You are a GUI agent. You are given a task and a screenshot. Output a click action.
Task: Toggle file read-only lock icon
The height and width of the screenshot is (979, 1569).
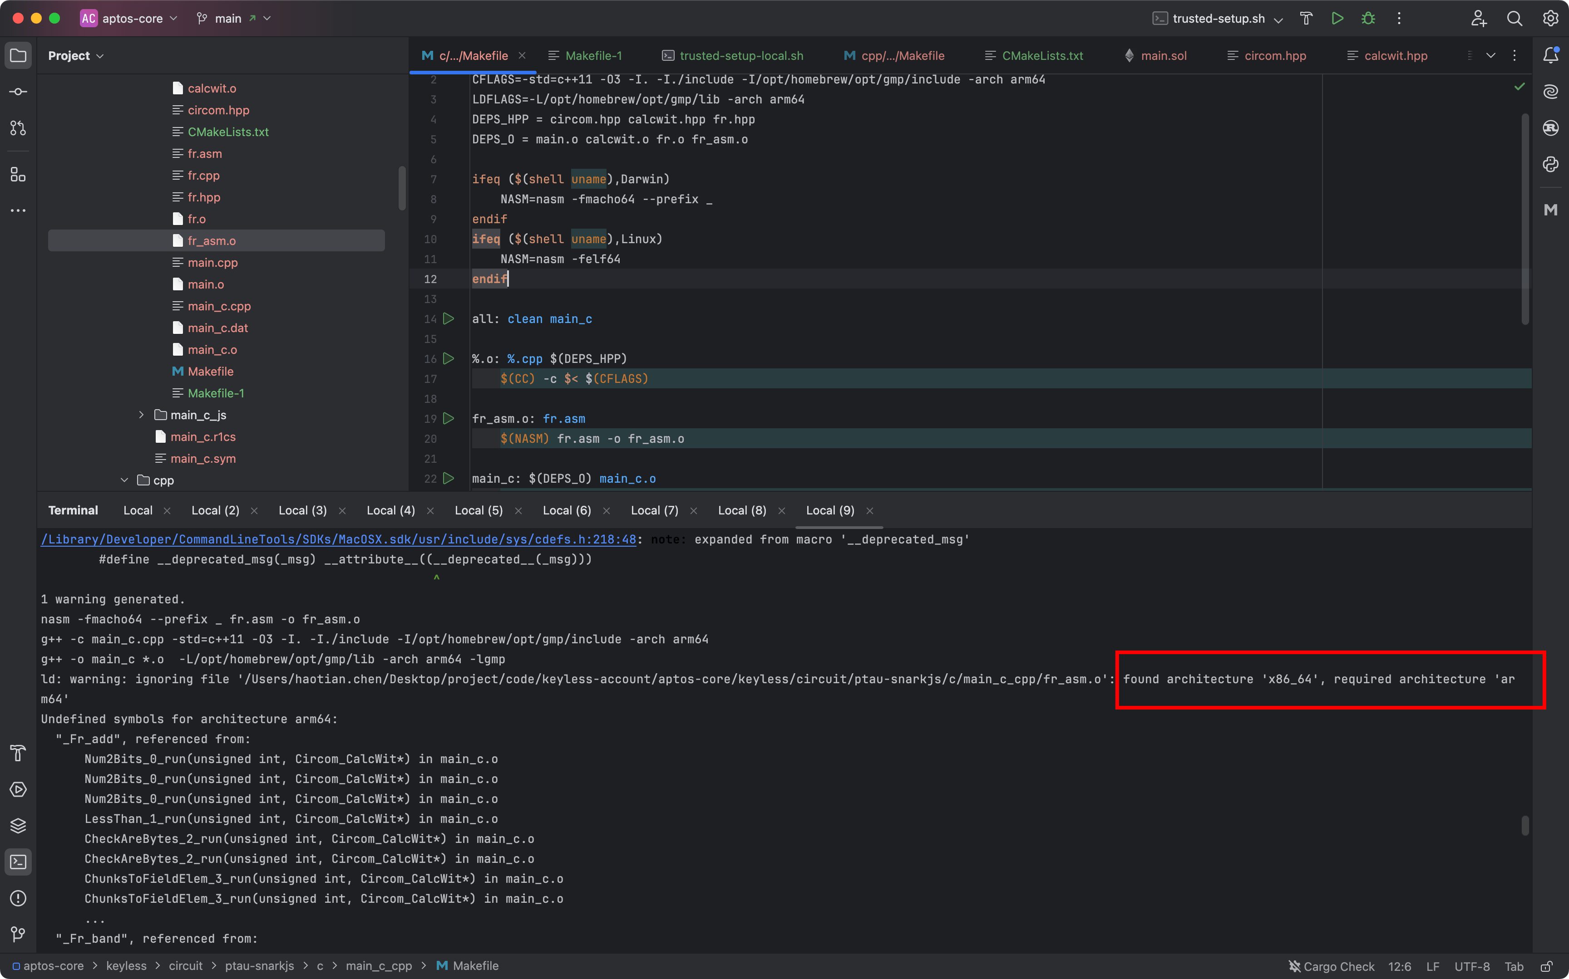coord(1547,966)
